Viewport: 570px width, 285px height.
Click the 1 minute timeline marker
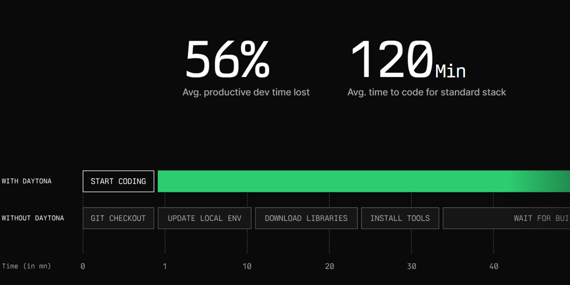(165, 266)
